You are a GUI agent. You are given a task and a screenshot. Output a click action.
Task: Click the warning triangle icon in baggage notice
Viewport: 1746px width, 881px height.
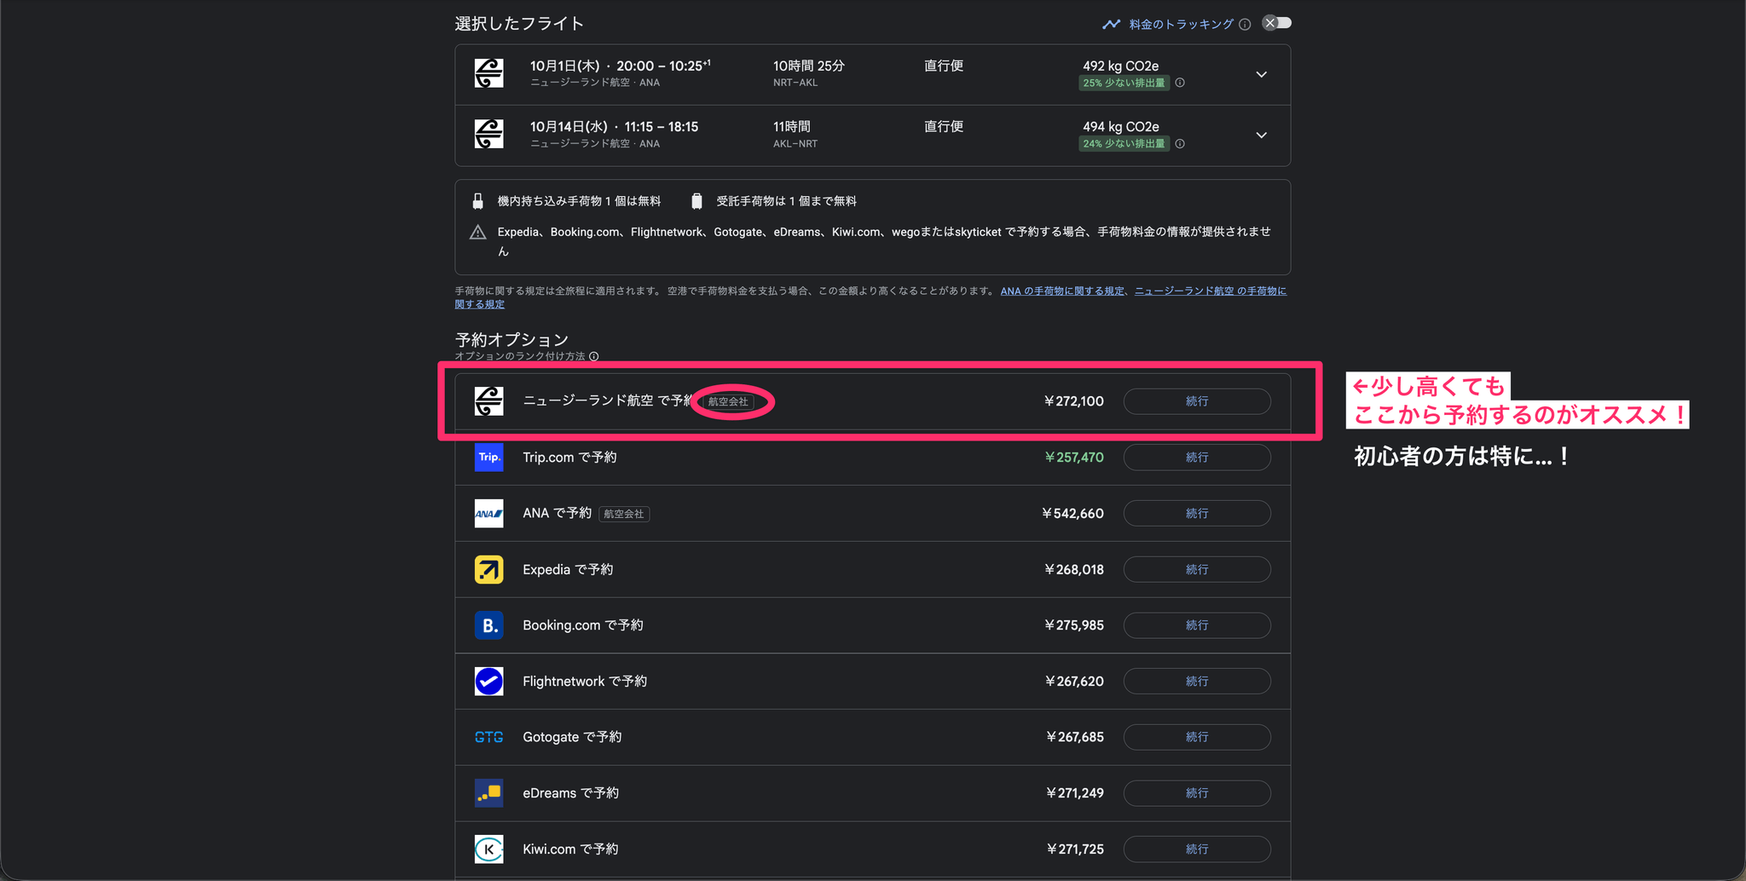click(x=478, y=233)
